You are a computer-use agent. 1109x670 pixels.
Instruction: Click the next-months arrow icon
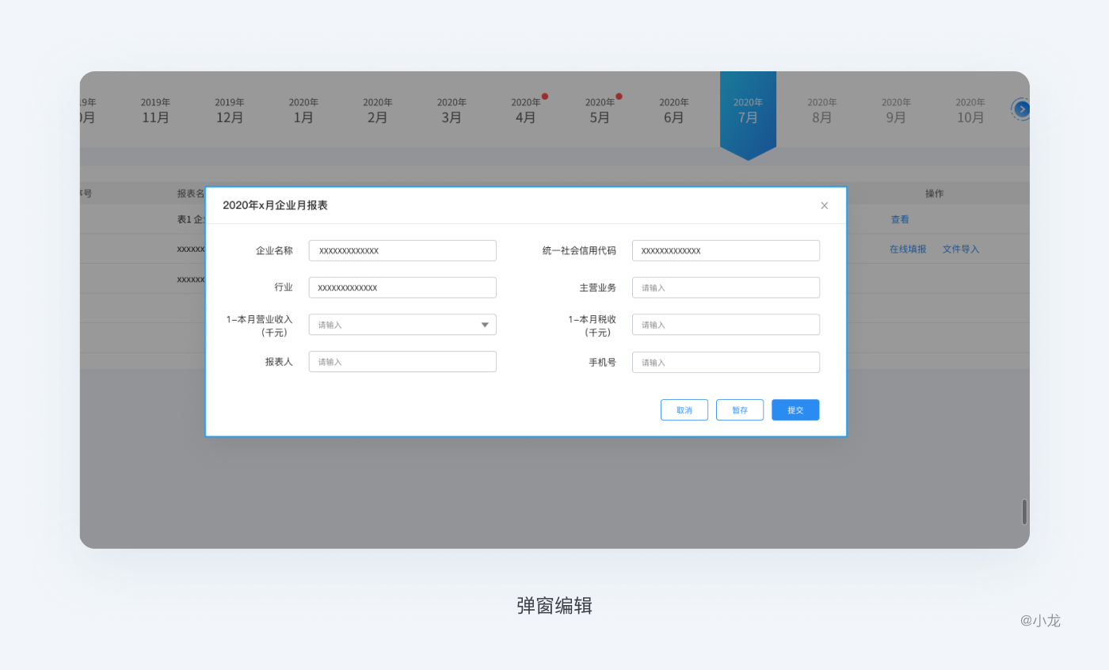click(x=1022, y=109)
